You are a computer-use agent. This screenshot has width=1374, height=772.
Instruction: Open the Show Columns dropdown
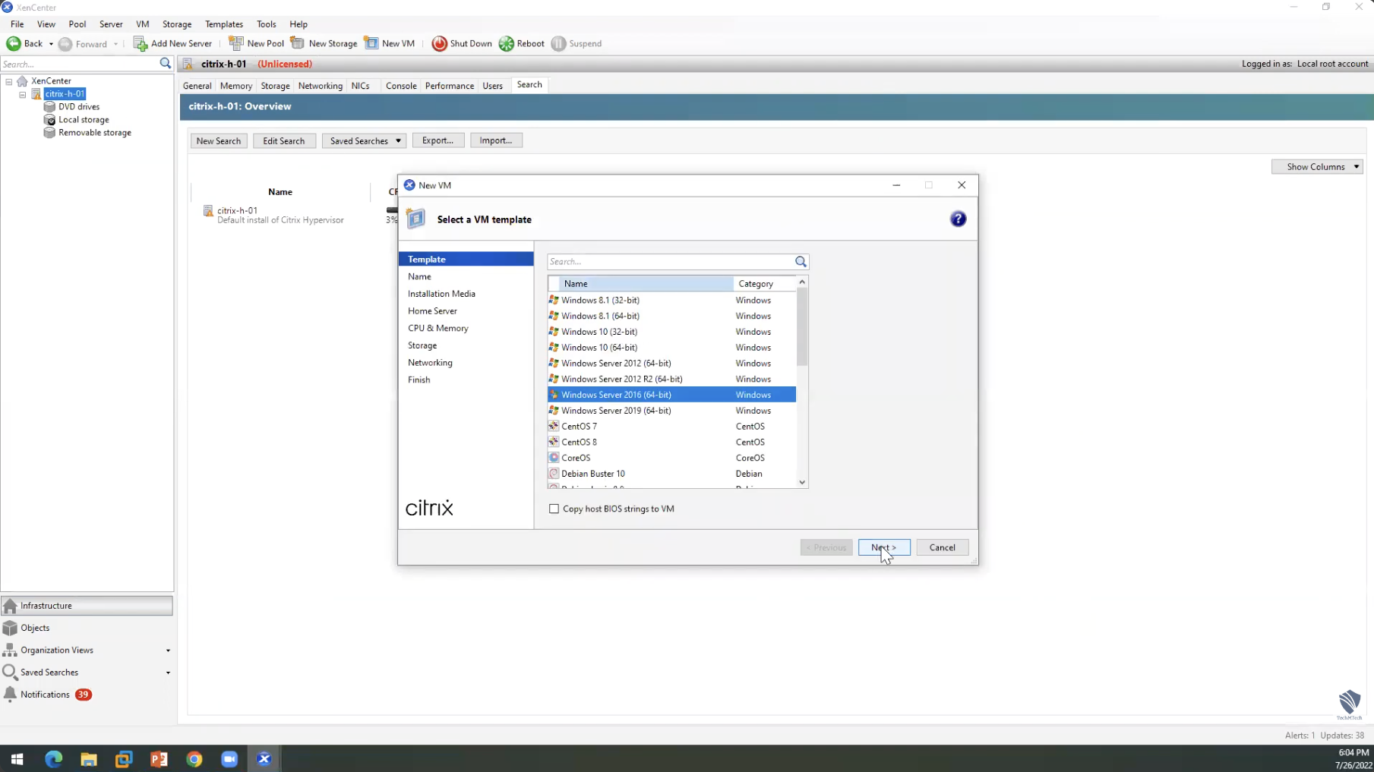click(1317, 166)
